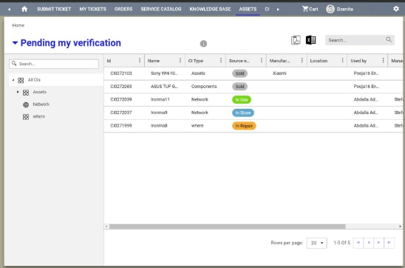Click the In Repair status badge
The height and width of the screenshot is (268, 405).
(x=244, y=126)
